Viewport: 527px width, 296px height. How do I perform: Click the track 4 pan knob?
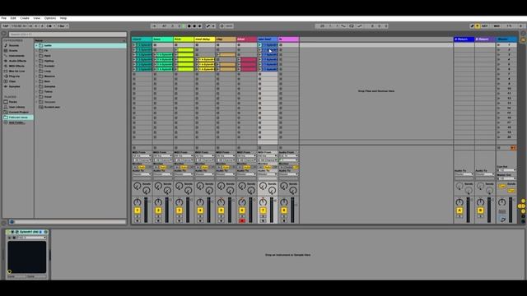200,202
